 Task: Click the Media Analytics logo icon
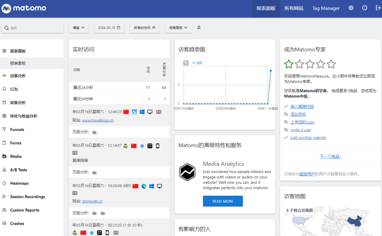pyautogui.click(x=187, y=172)
